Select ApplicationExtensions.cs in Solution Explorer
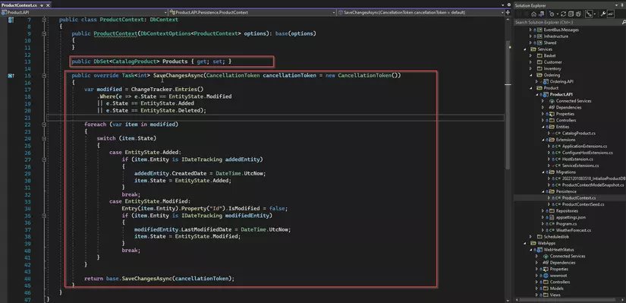626x303 pixels. pyautogui.click(x=584, y=147)
